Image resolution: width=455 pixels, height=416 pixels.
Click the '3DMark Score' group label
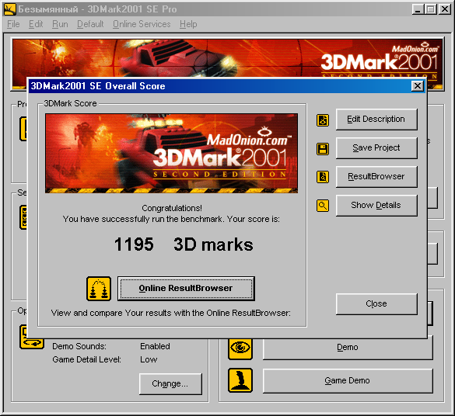coord(70,103)
